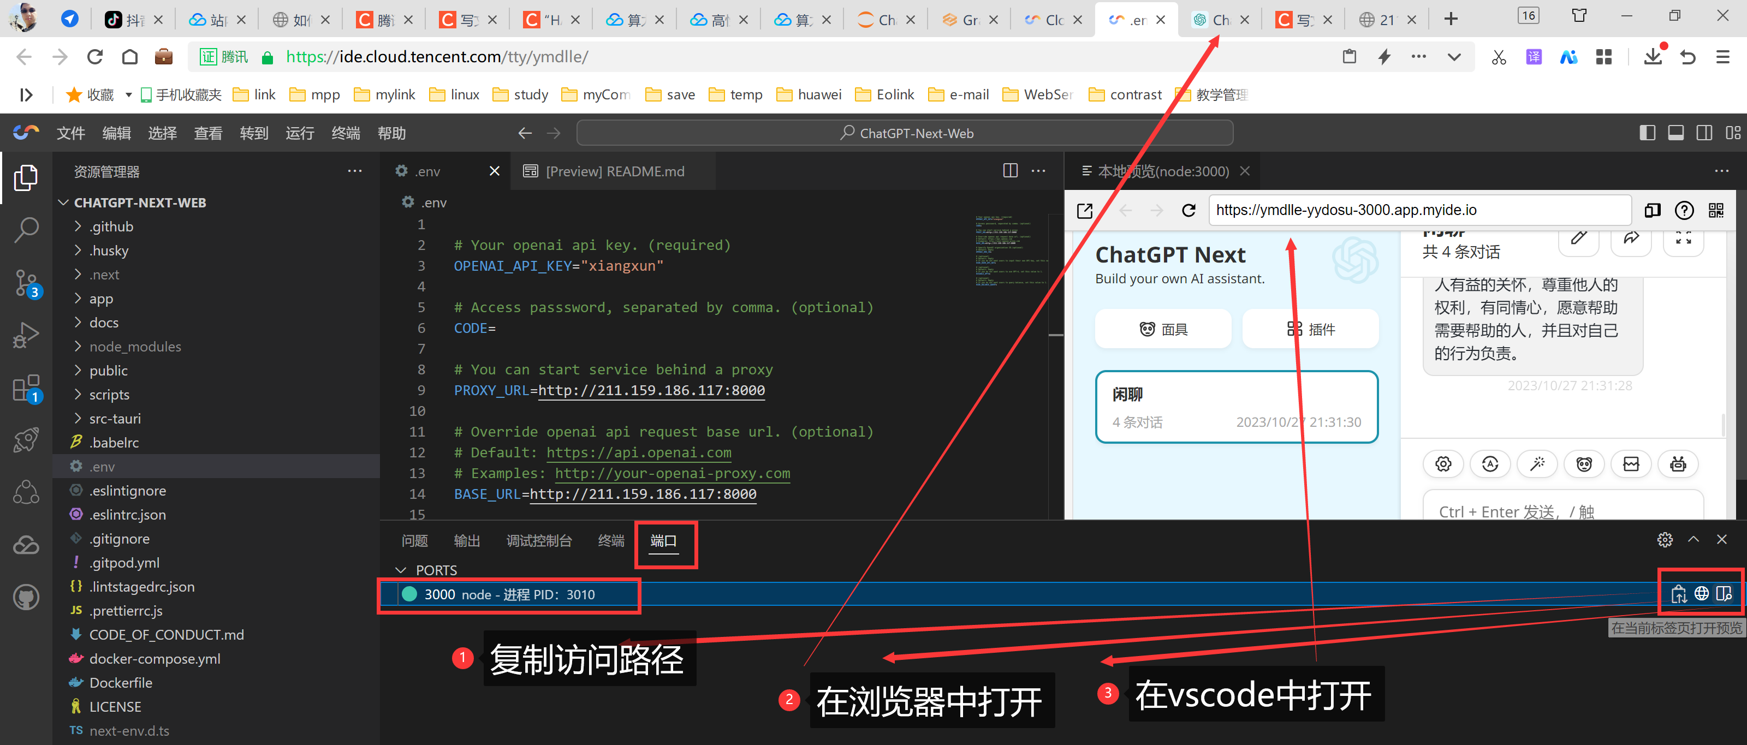The image size is (1747, 745).
Task: Open the 闲聊 conversation card
Action: click(1237, 407)
